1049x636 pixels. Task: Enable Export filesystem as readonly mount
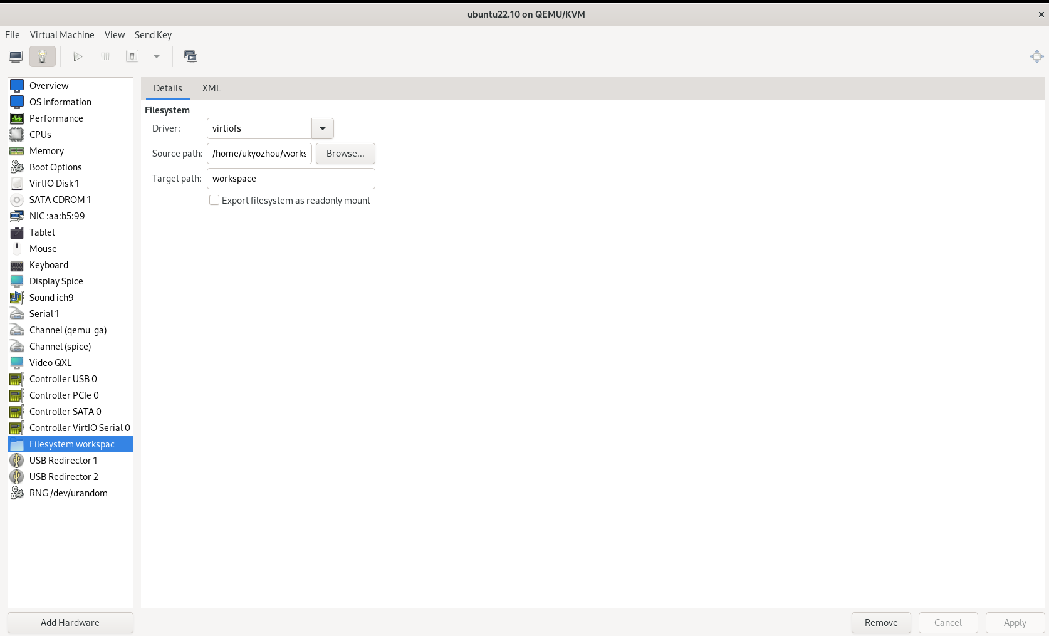coord(214,201)
